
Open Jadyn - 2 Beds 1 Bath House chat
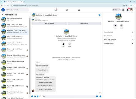tap(15, 81)
